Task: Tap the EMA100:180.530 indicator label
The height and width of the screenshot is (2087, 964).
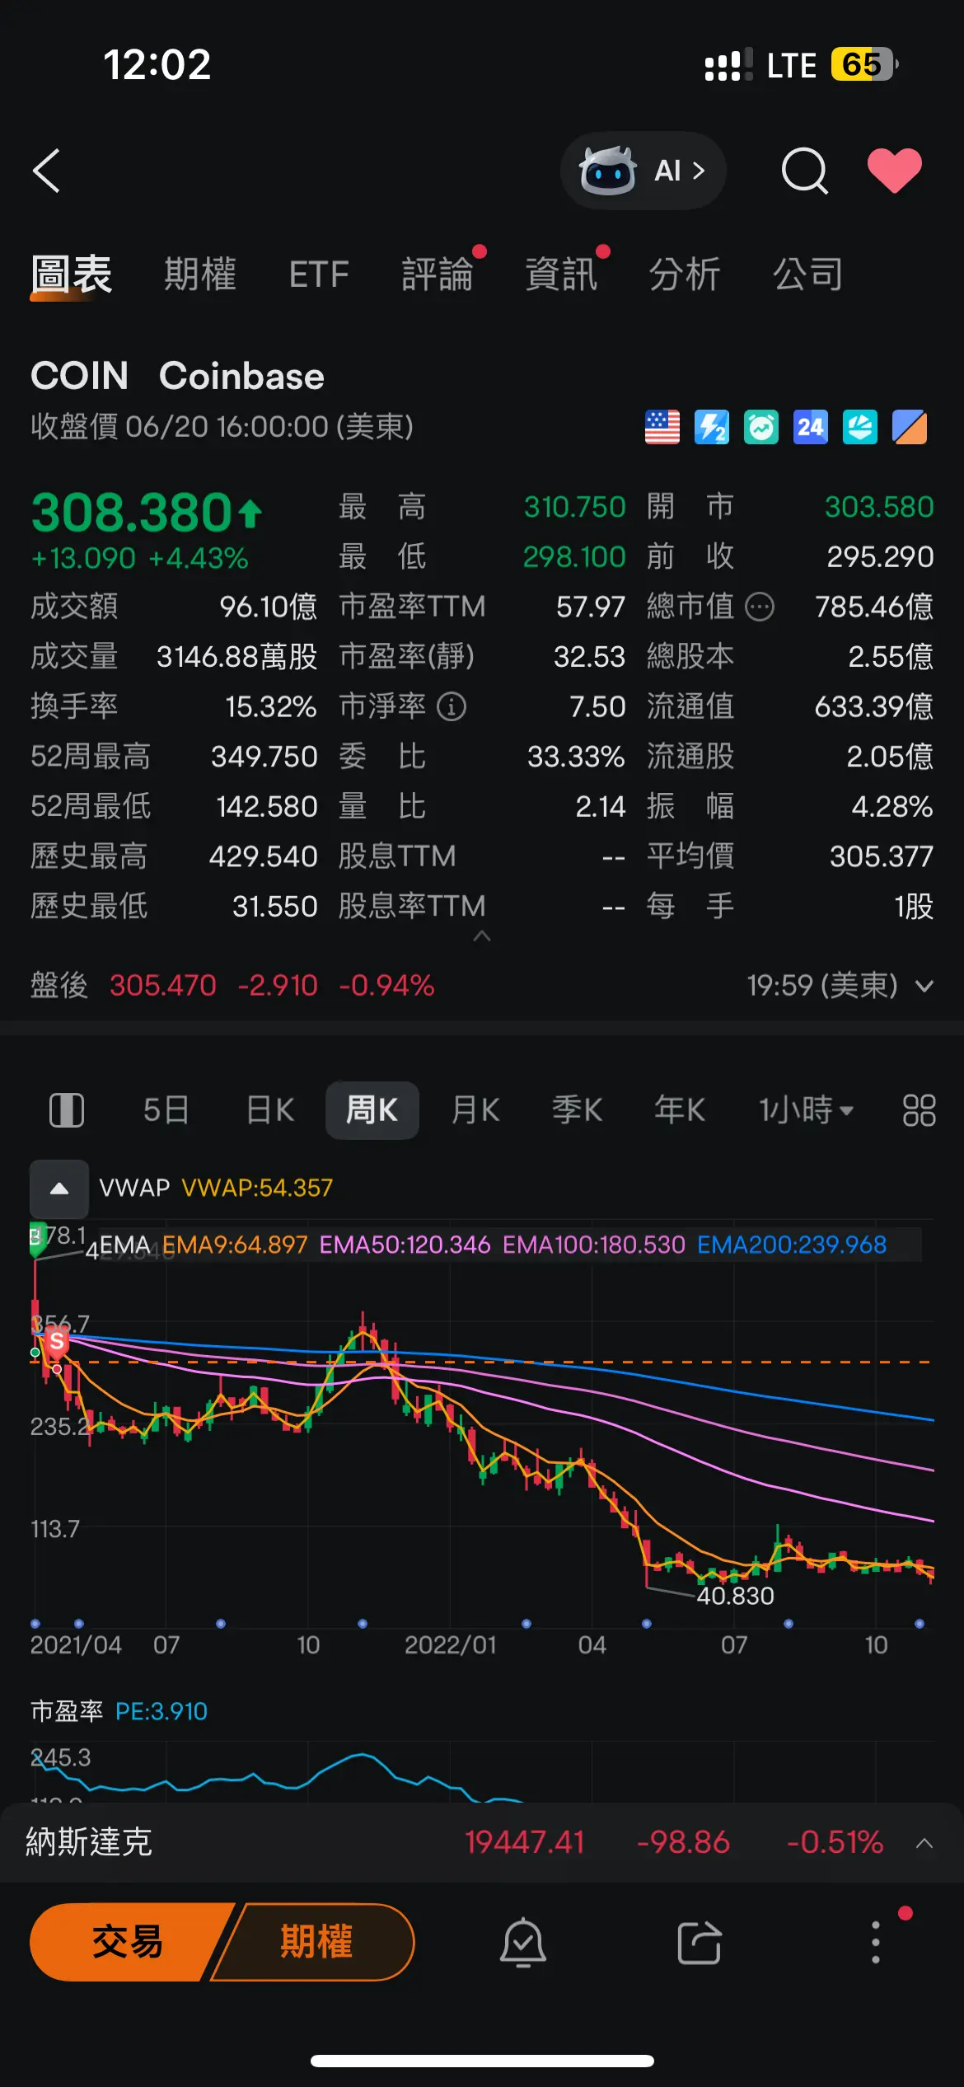Action: pyautogui.click(x=594, y=1245)
